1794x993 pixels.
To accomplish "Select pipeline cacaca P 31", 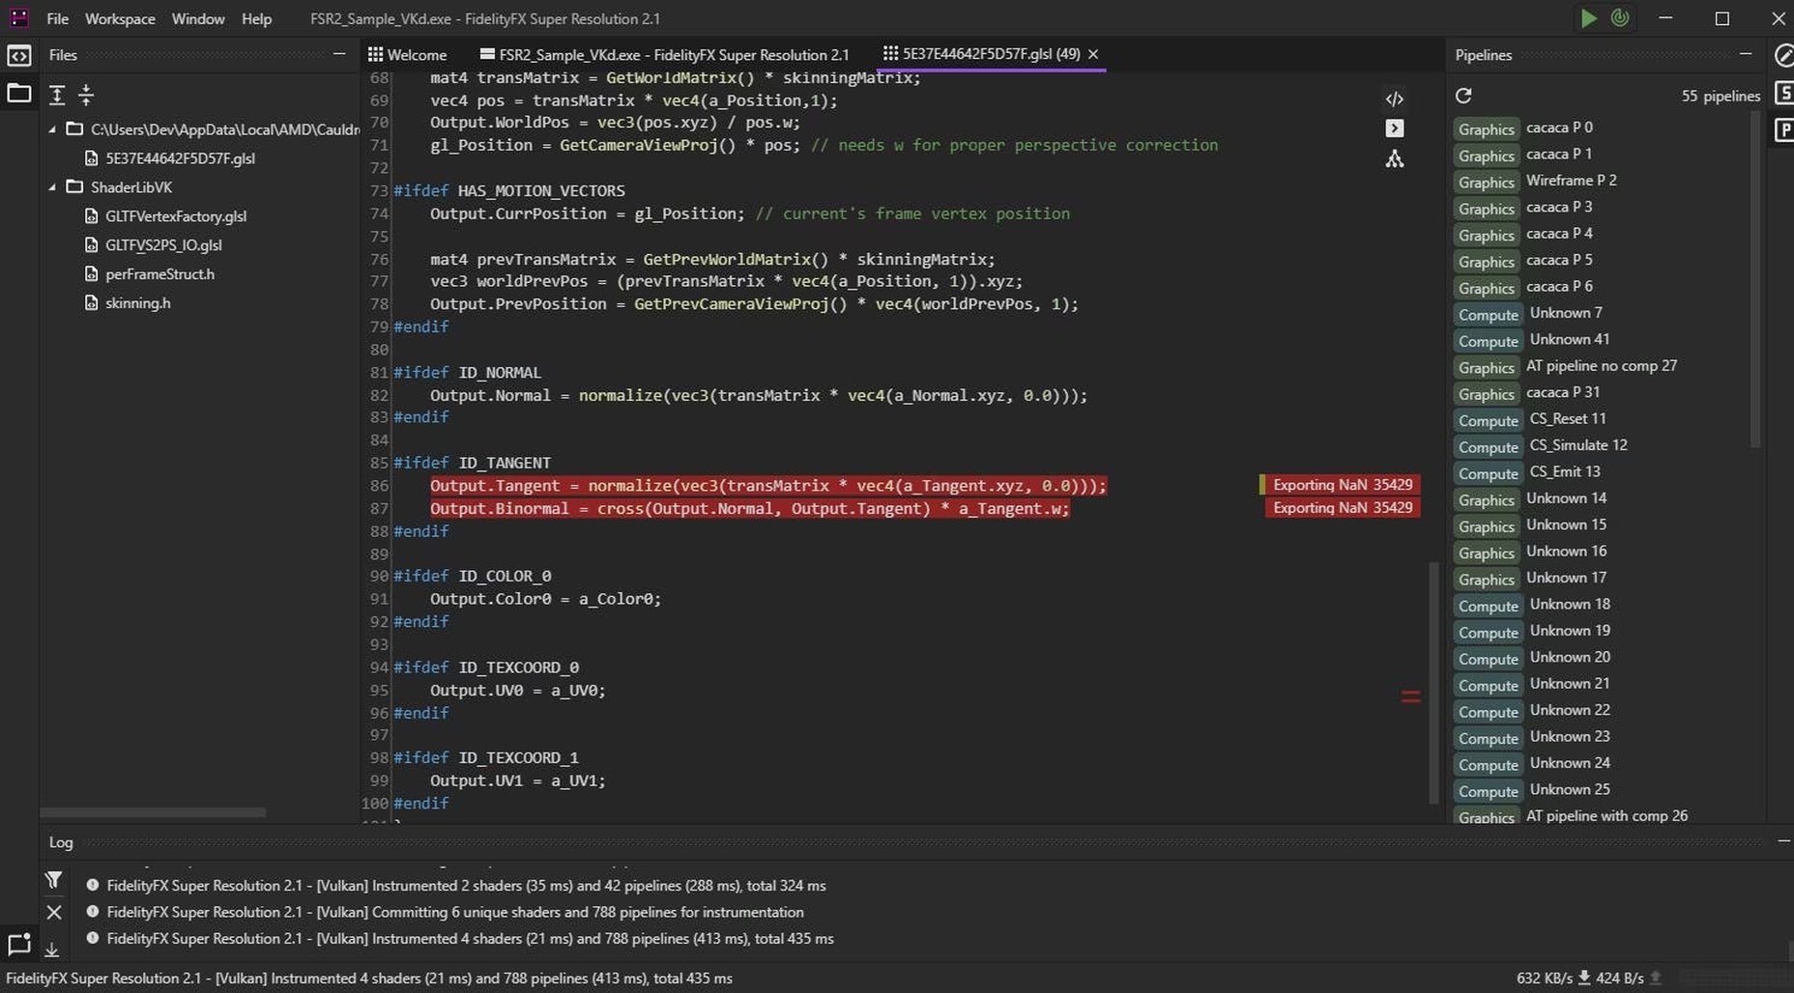I will coord(1562,392).
